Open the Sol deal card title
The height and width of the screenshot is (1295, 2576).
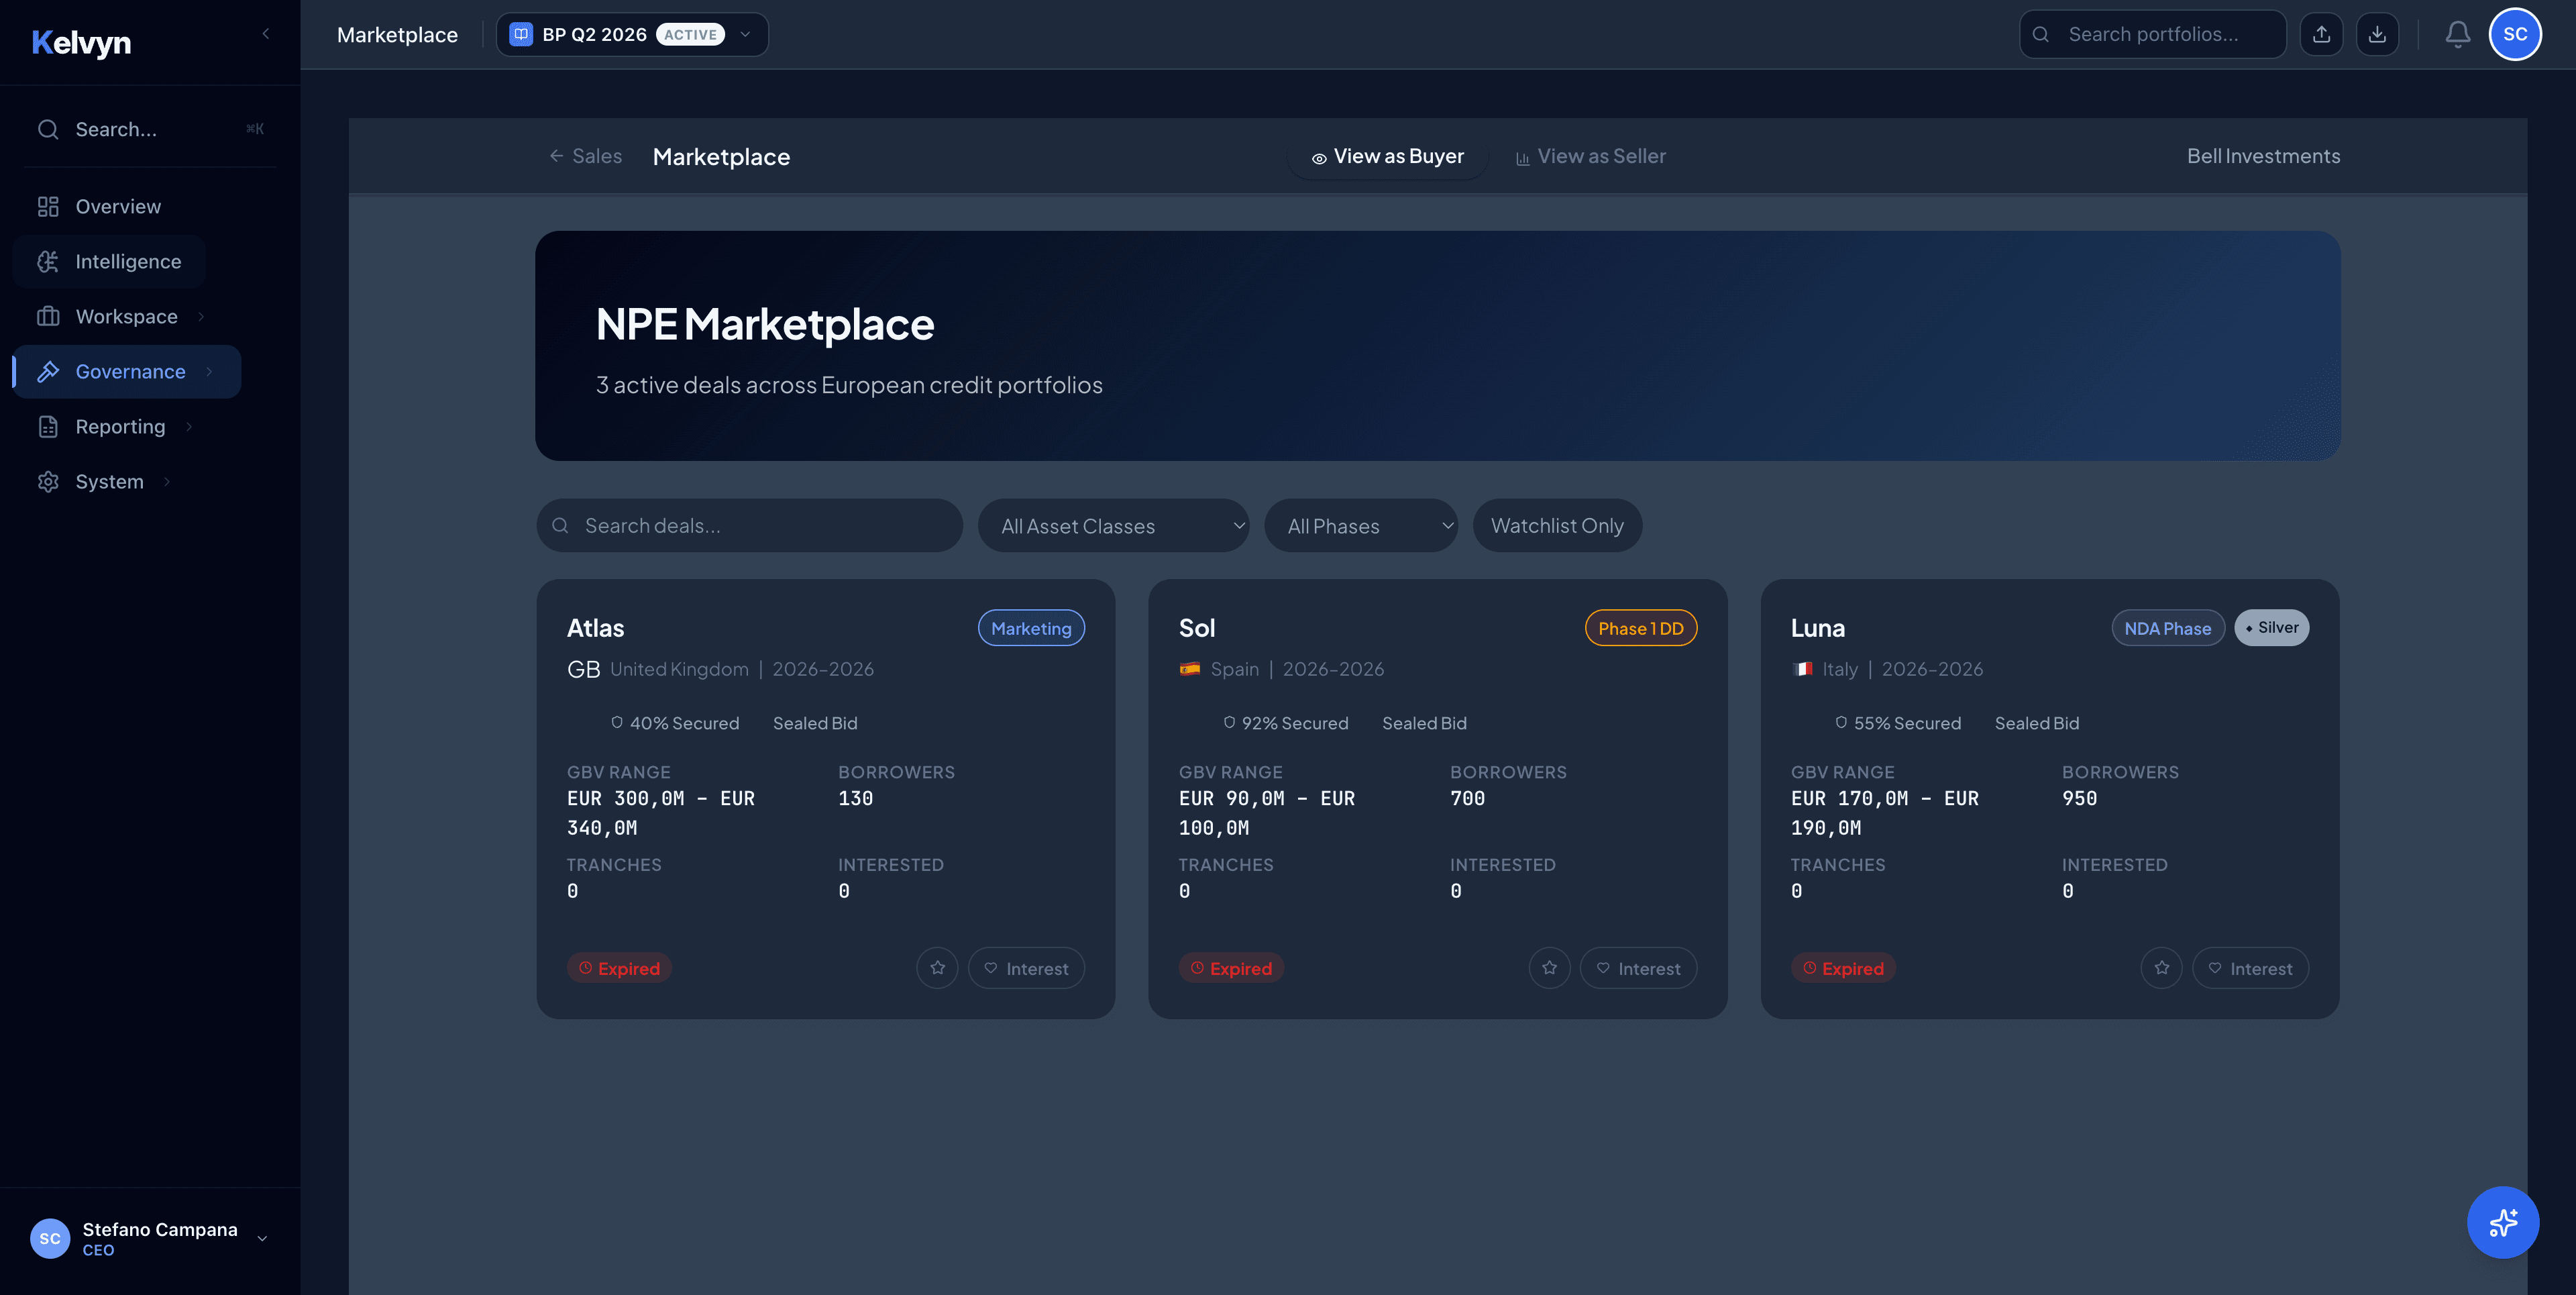[1196, 627]
